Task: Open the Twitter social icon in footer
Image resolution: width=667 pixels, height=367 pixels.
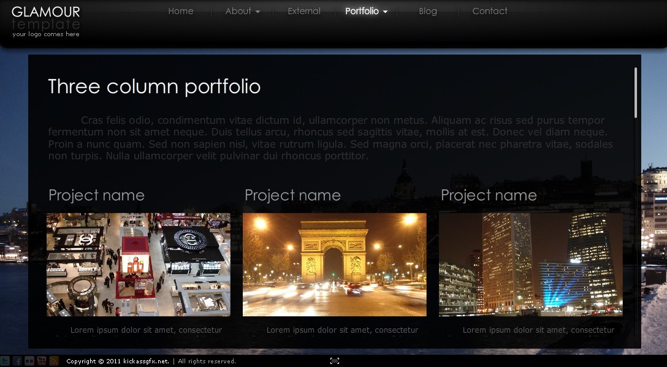Action: (5, 361)
